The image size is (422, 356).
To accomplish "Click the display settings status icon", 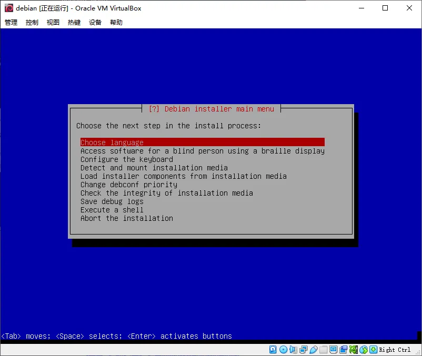I will pyautogui.click(x=333, y=350).
